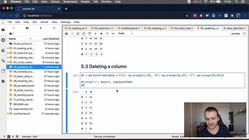Open 09_groupby.ipynb notebook file
The image size is (249, 140).
(34, 86)
